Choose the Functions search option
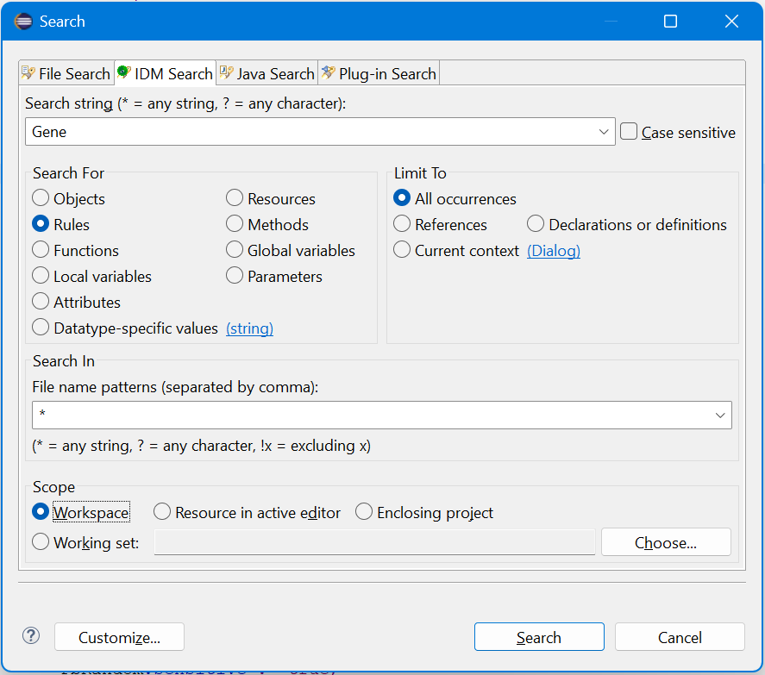Image resolution: width=765 pixels, height=675 pixels. (41, 250)
